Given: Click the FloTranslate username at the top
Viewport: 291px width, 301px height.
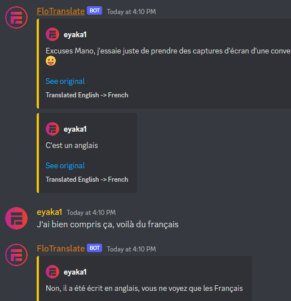Looking at the screenshot, I should 61,11.
